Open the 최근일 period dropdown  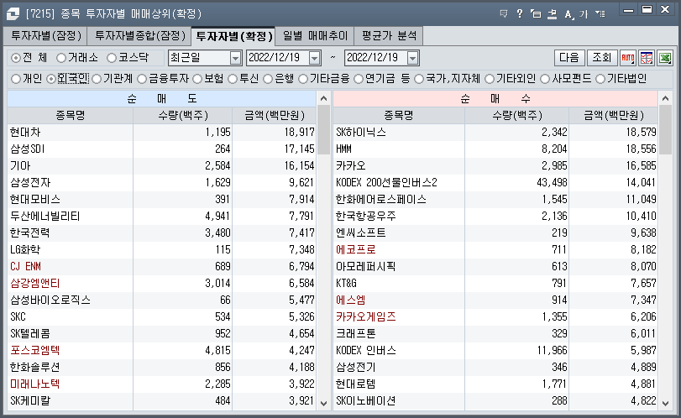[235, 58]
